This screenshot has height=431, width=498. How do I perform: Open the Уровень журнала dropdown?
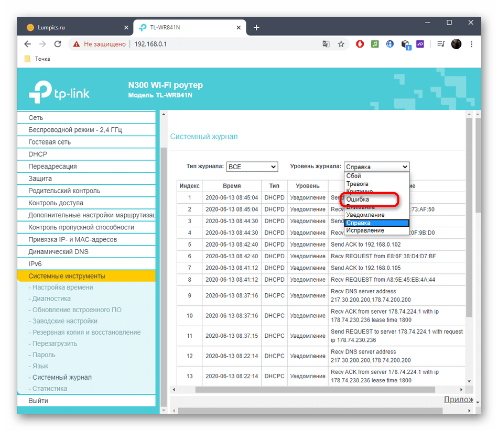[x=377, y=167]
